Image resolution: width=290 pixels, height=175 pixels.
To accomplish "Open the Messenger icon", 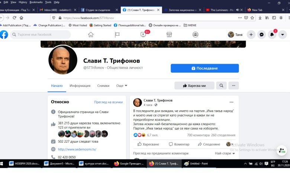I will coord(261,35).
